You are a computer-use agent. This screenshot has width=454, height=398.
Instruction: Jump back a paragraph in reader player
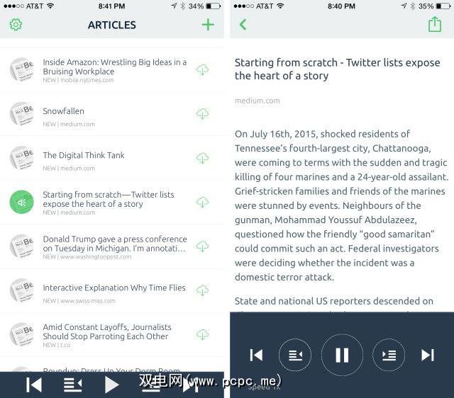click(295, 355)
